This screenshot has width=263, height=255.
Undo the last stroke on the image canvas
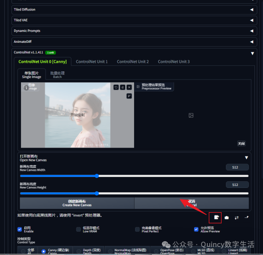[x=116, y=87]
